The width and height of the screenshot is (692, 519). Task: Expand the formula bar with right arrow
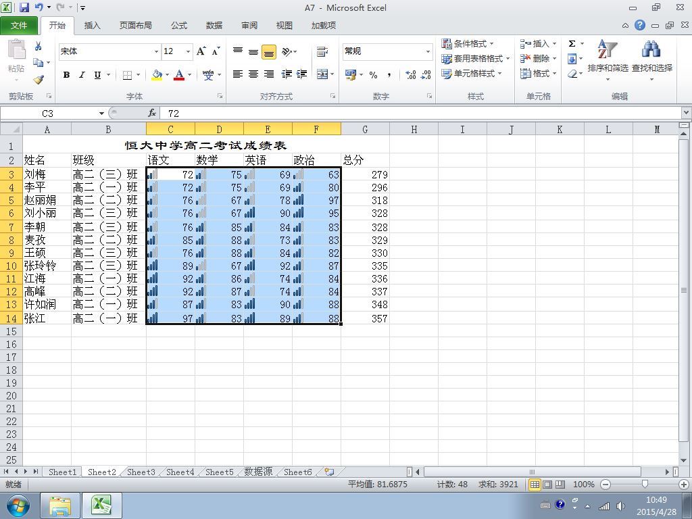tap(687, 113)
